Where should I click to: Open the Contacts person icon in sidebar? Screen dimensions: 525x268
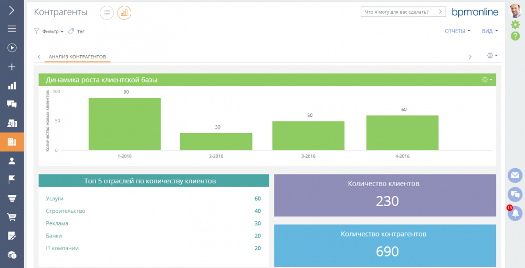pos(12,161)
